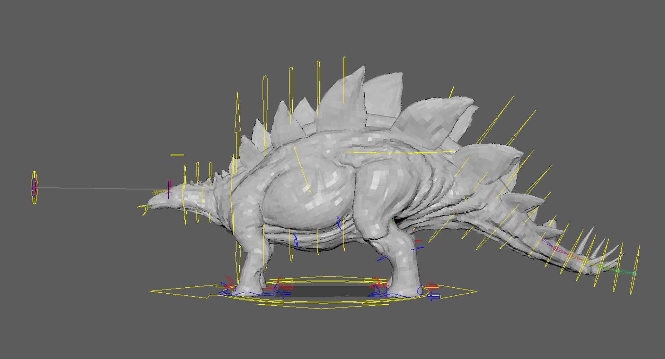Select the eye aim target ring control
Viewport: 665px width, 359px height.
click(34, 187)
